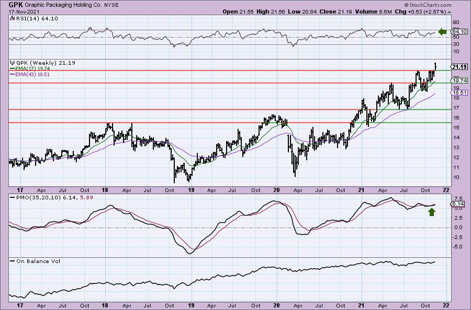
Task: Click the green EMA(17) legend line swatch
Action: click(12, 68)
